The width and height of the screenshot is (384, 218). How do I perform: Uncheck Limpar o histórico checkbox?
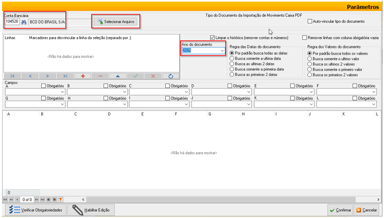pyautogui.click(x=213, y=38)
